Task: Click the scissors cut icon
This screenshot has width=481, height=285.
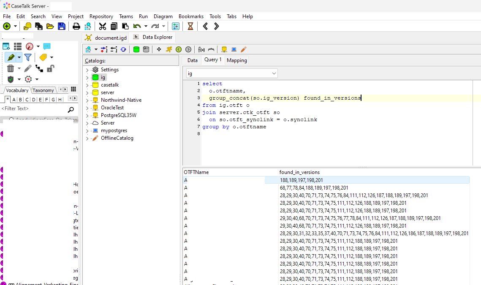Action: 103,26
